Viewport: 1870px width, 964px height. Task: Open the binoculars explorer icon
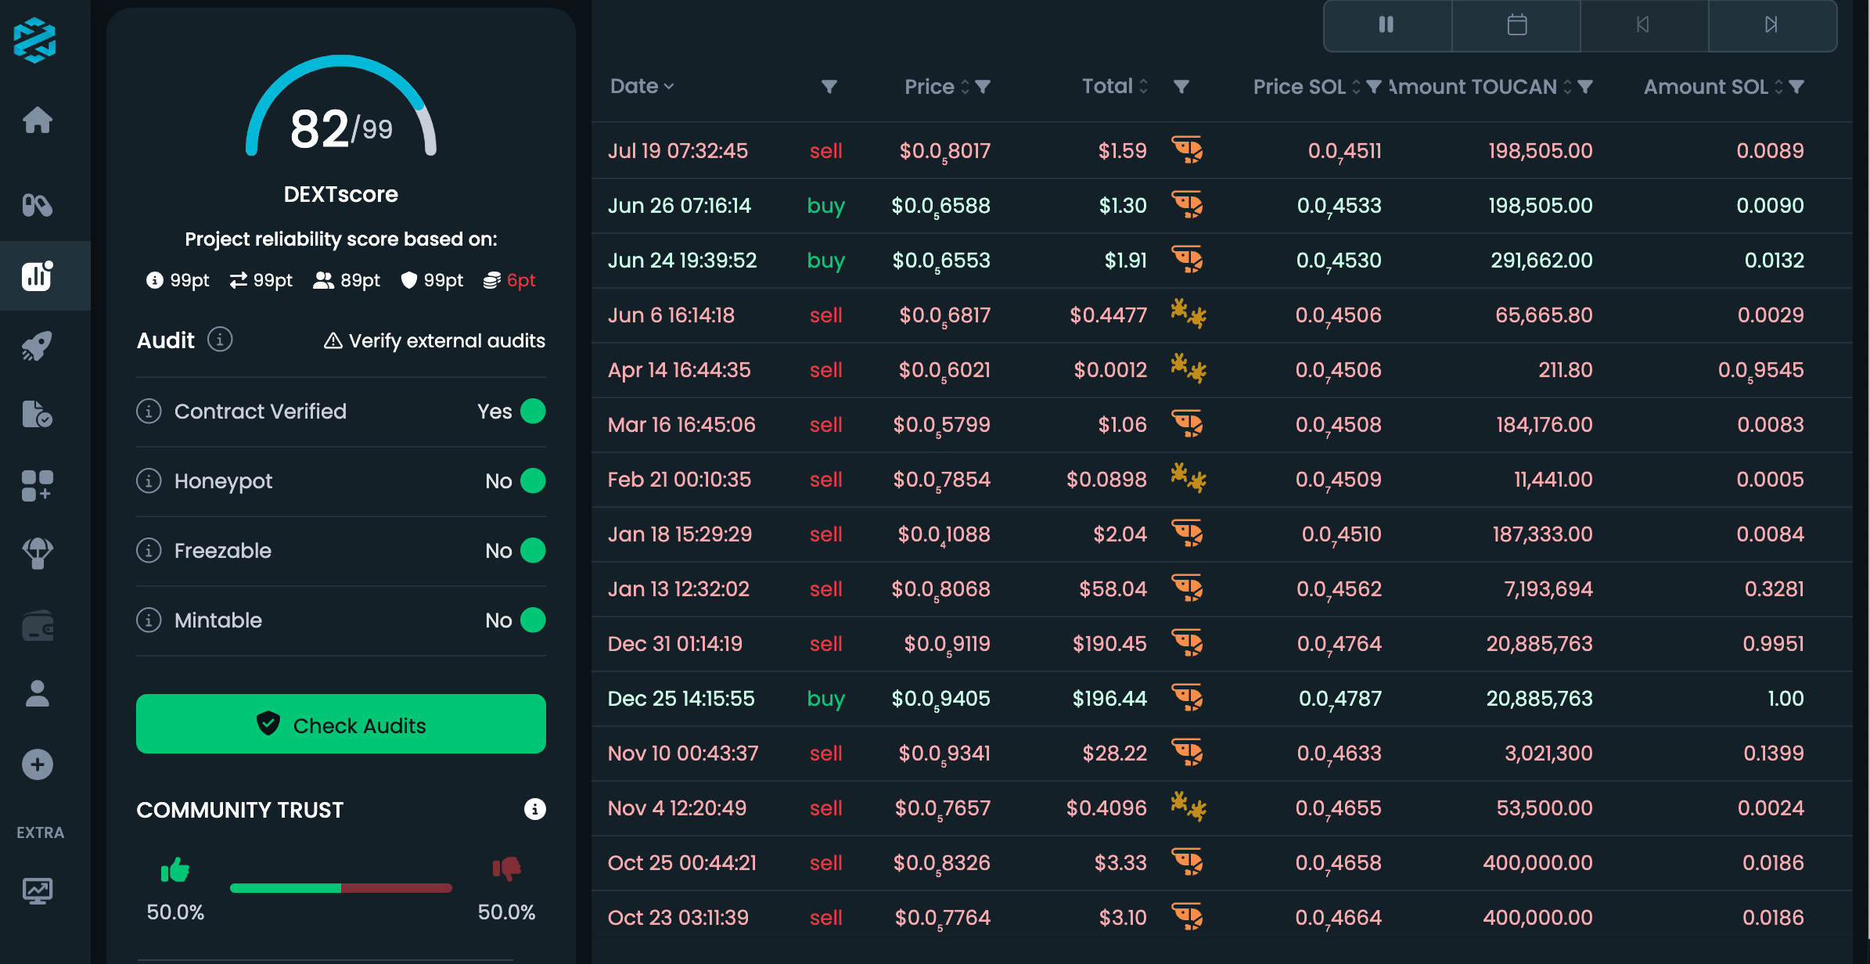[38, 206]
